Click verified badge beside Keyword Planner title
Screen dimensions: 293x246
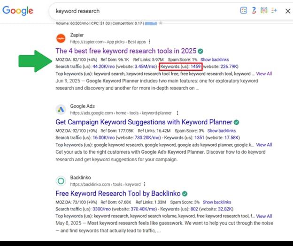(x=236, y=122)
